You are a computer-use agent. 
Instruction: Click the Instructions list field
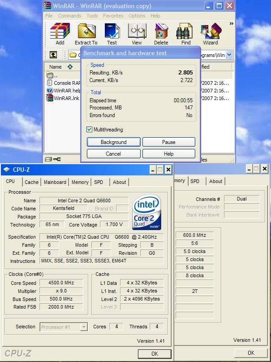(x=101, y=261)
